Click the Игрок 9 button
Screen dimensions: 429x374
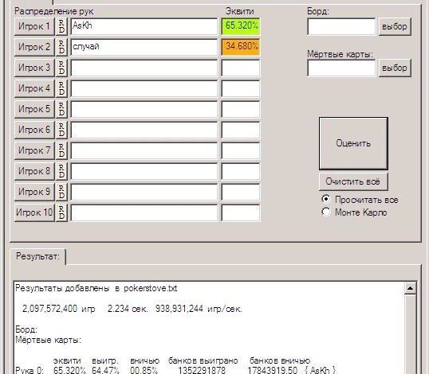coord(34,192)
